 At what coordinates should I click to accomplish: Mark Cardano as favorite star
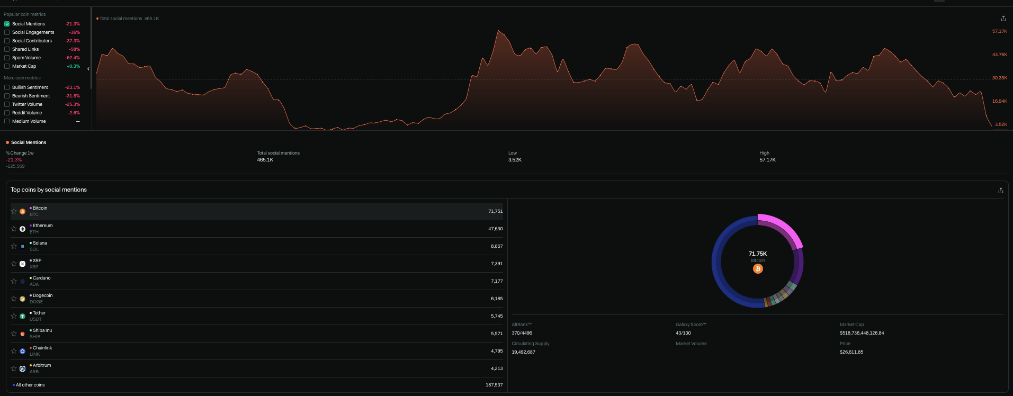[14, 281]
